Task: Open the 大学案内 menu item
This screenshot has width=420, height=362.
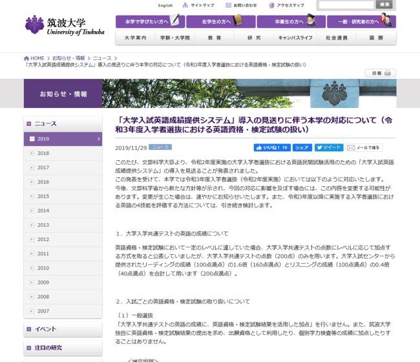Action: pos(136,37)
